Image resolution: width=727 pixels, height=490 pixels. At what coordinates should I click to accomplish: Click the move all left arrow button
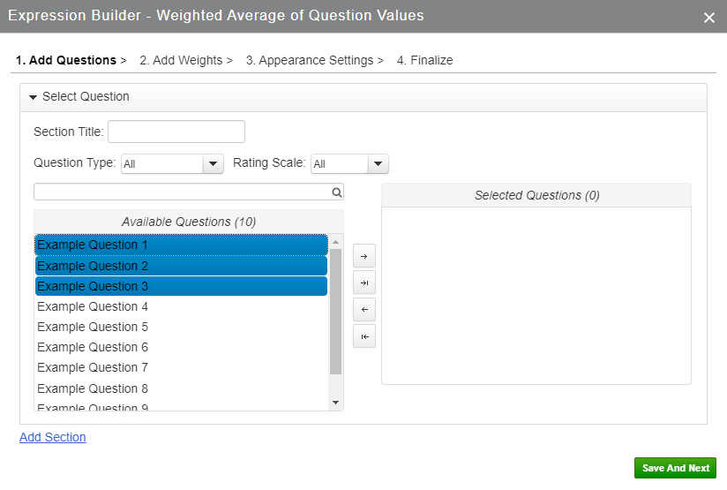click(363, 336)
